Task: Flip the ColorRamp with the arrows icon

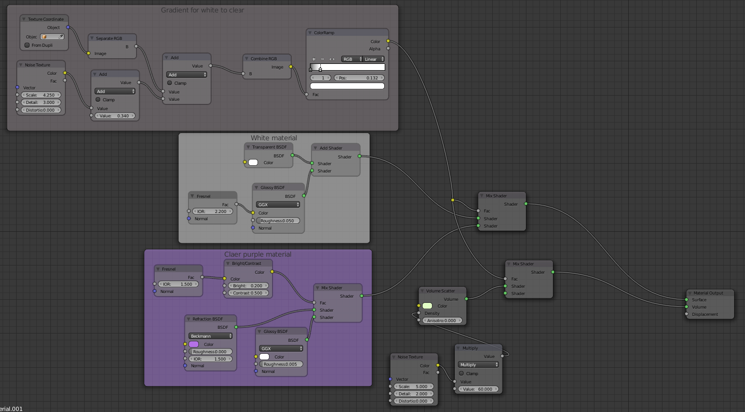Action: tap(332, 59)
